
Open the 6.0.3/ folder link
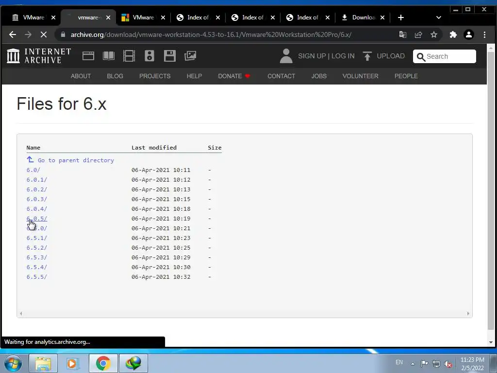pyautogui.click(x=37, y=199)
